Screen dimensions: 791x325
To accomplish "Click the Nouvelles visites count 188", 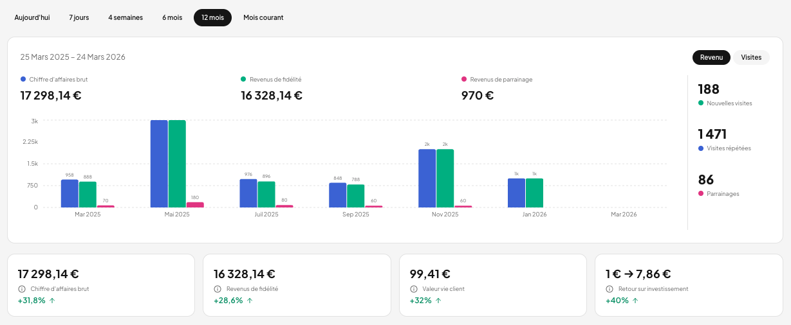I will 709,89.
